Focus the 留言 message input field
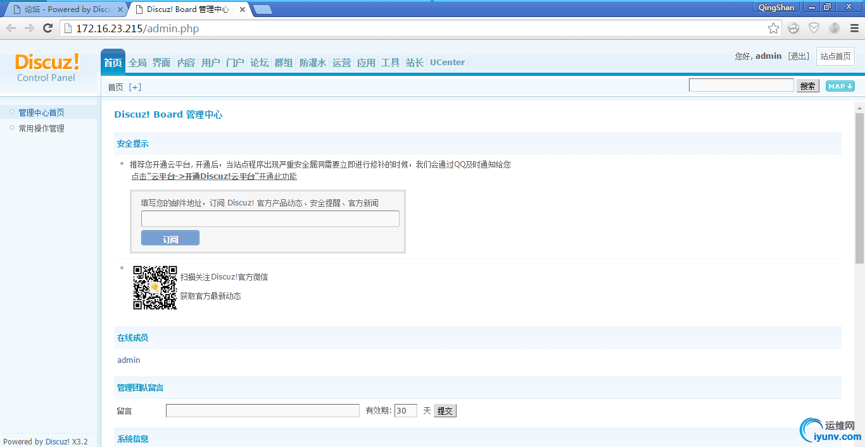This screenshot has width=865, height=447. tap(263, 411)
